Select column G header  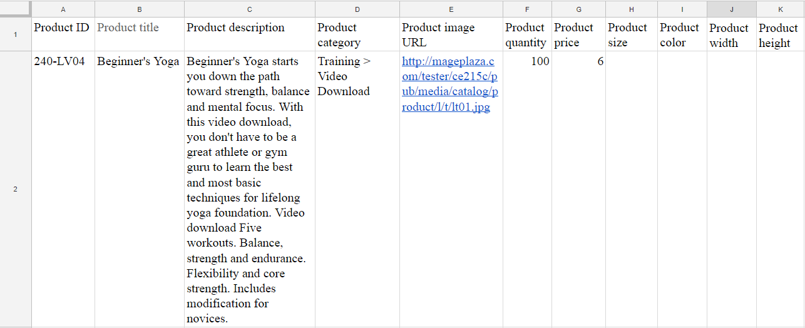[578, 9]
